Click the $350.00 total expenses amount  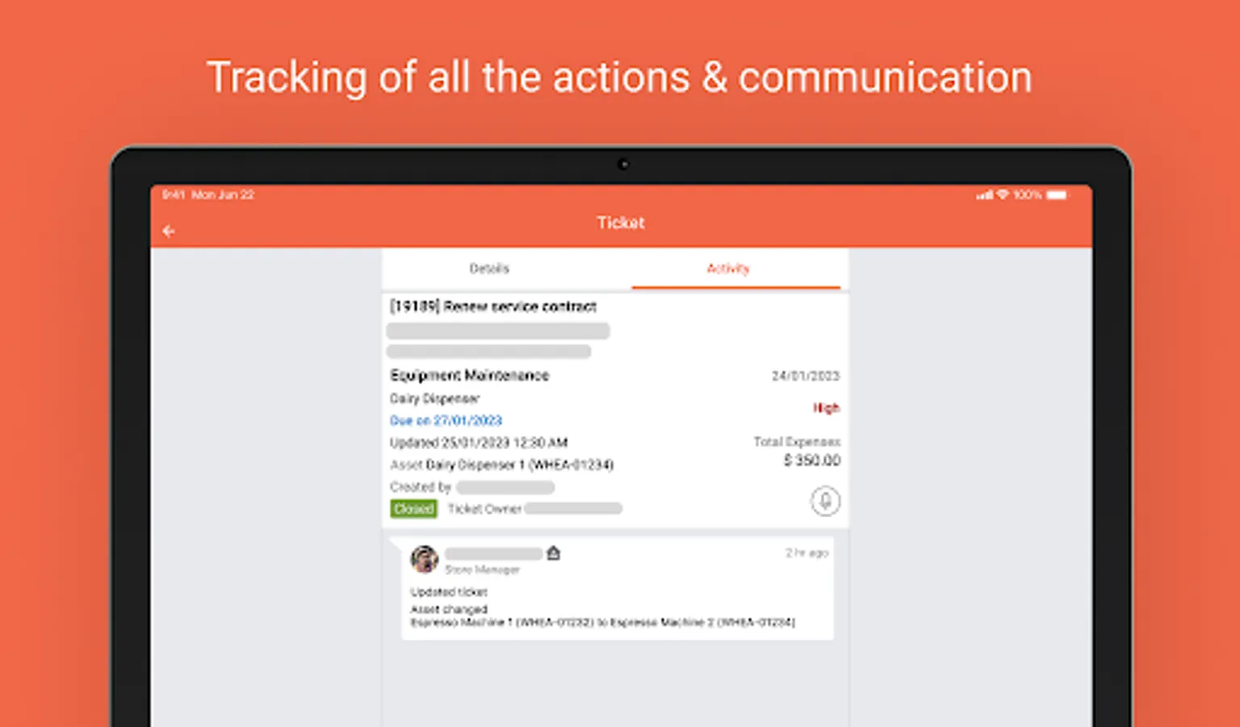coord(812,460)
